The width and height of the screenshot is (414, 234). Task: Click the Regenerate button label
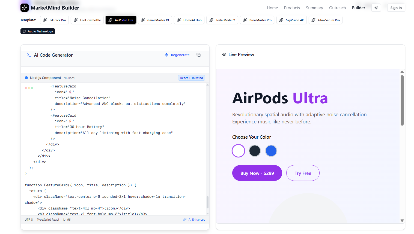[180, 55]
